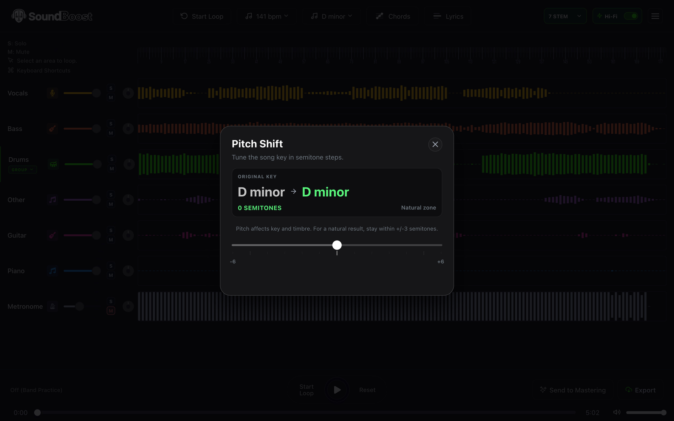Screen dimensions: 674x421
Task: Click the Export button
Action: pyautogui.click(x=640, y=390)
